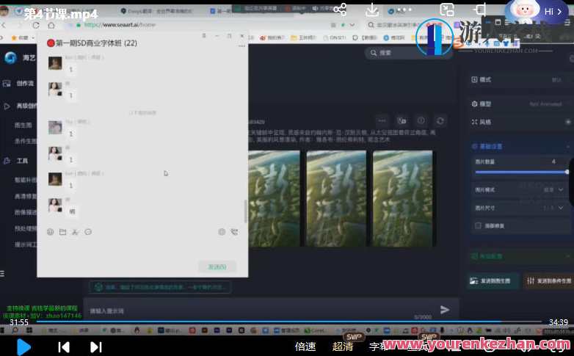Skip to the next video

coord(96,347)
